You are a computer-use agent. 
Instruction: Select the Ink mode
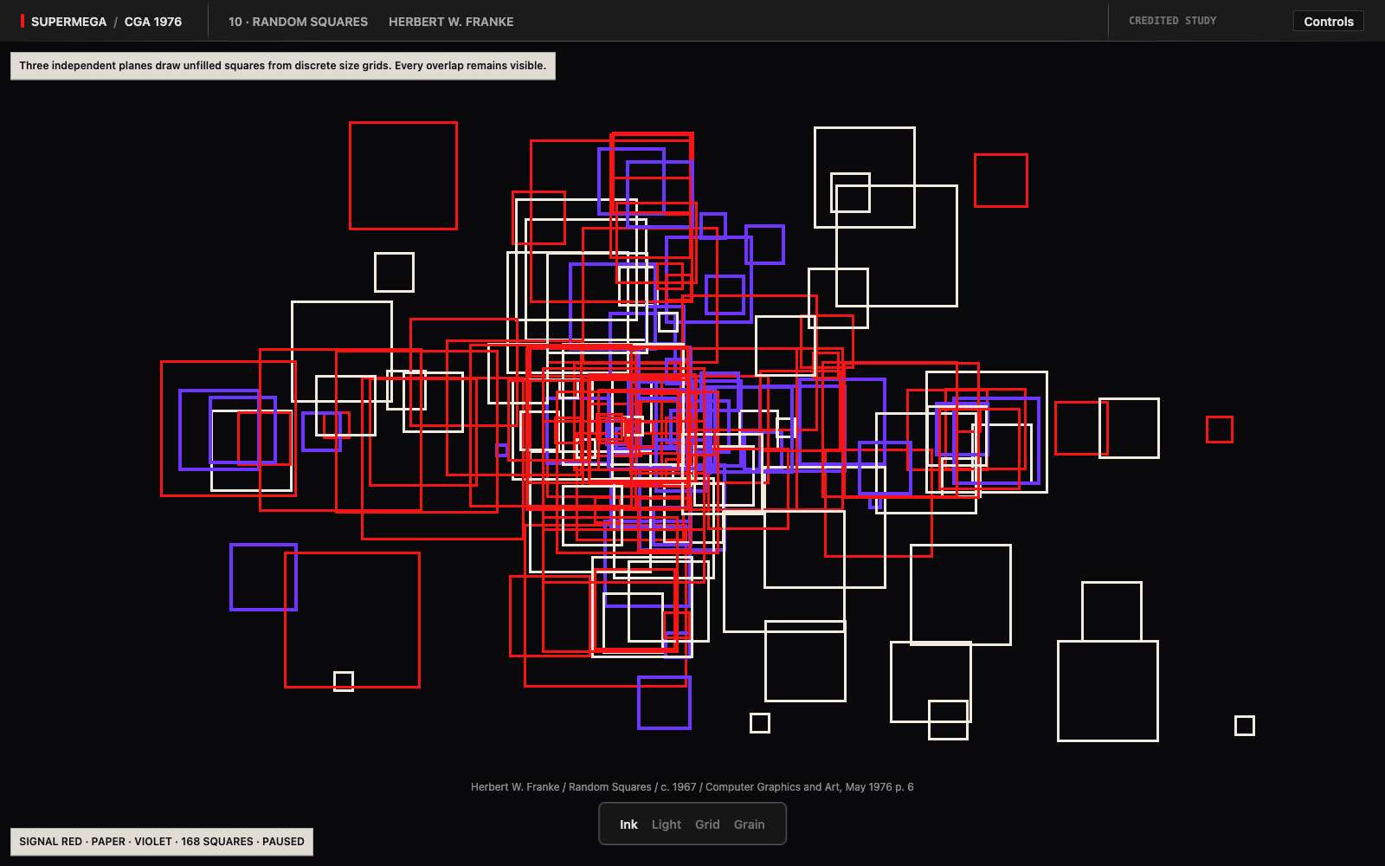(628, 824)
